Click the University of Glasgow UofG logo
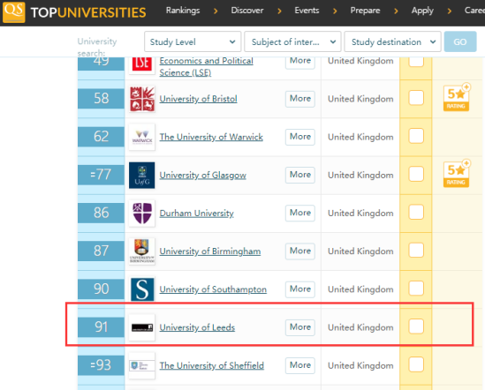Viewport: 485px width, 390px height. pos(142,176)
